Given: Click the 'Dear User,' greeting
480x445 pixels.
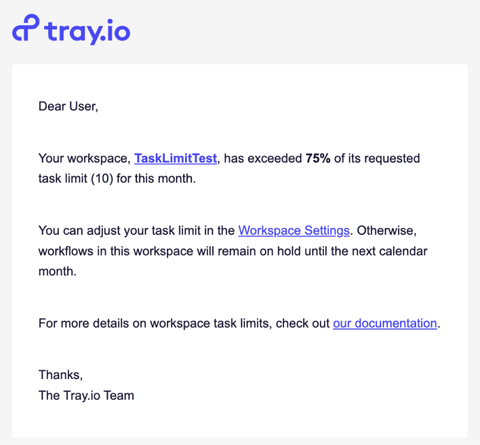Looking at the screenshot, I should [68, 106].
